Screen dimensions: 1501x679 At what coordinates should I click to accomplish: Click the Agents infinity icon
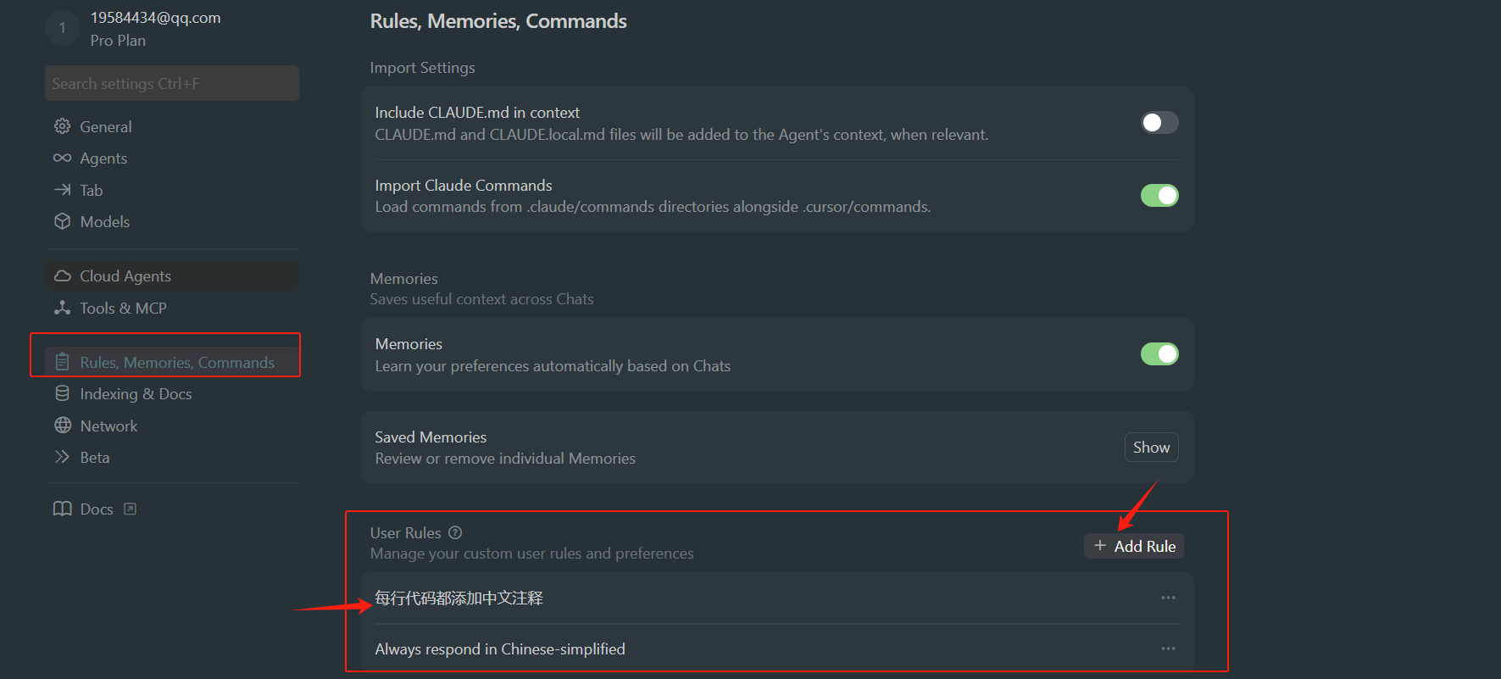click(x=62, y=159)
